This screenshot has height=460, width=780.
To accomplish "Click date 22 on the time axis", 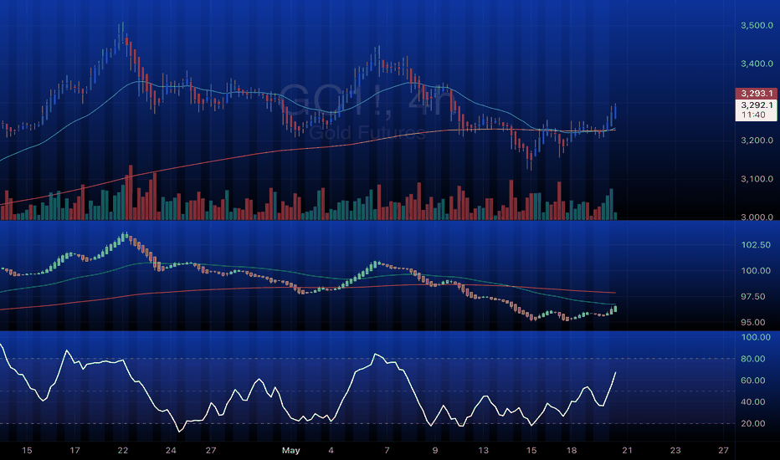I will tap(123, 451).
